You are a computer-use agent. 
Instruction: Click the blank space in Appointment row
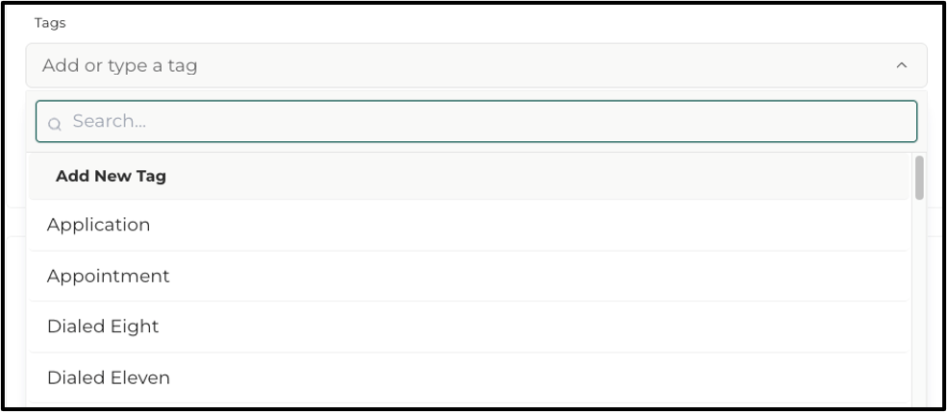click(537, 277)
